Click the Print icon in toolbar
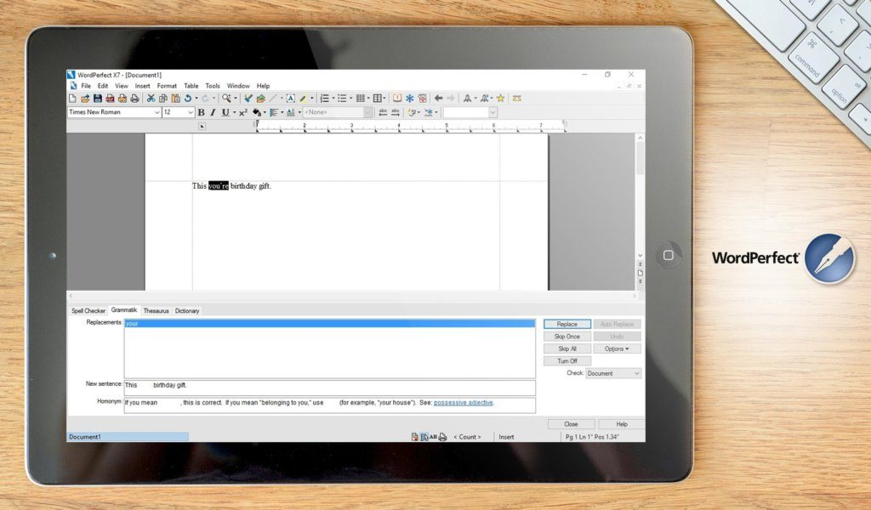Image resolution: width=871 pixels, height=510 pixels. tap(134, 99)
